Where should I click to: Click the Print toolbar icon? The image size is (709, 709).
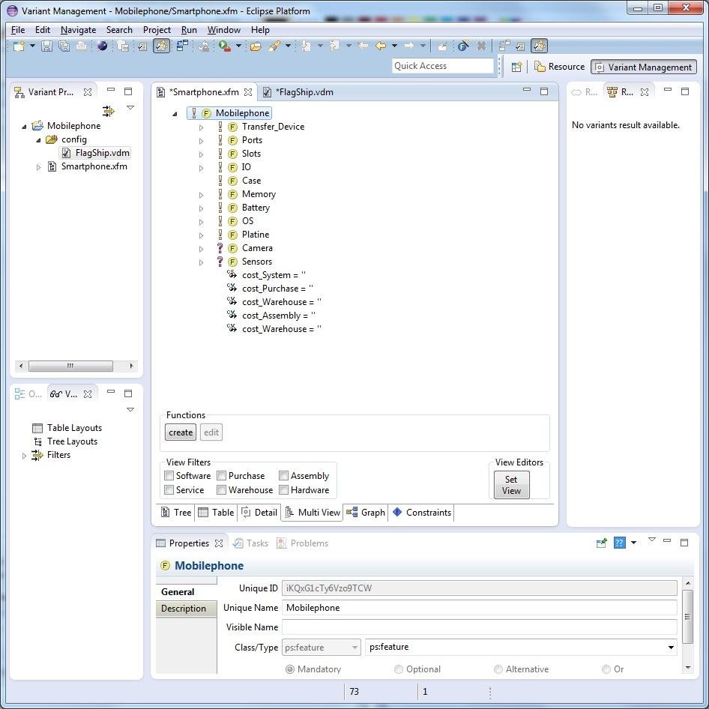[x=82, y=46]
